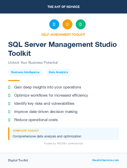Screen dimensions: 127x168
Task: Click Digital Toolkit footer label
Action: 18,160
